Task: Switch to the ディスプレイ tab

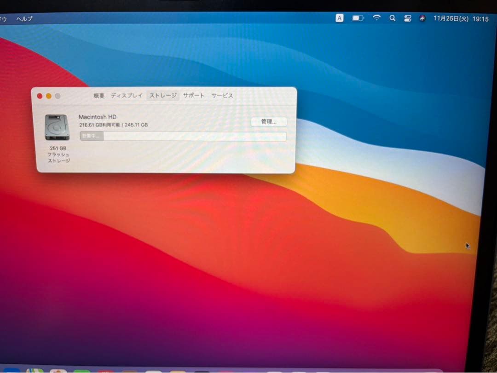Action: click(x=127, y=96)
